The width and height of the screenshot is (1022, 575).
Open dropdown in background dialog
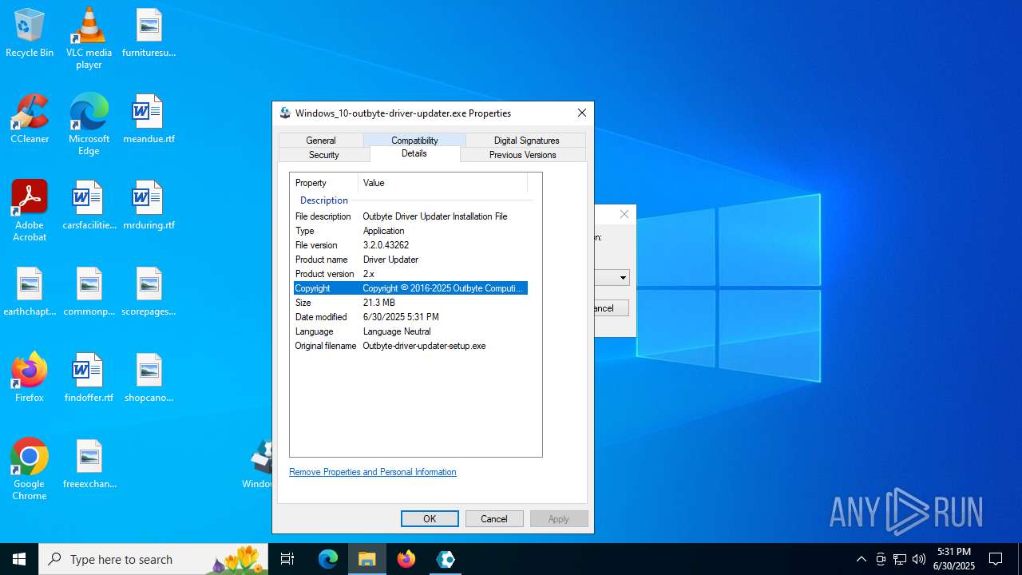tap(622, 278)
